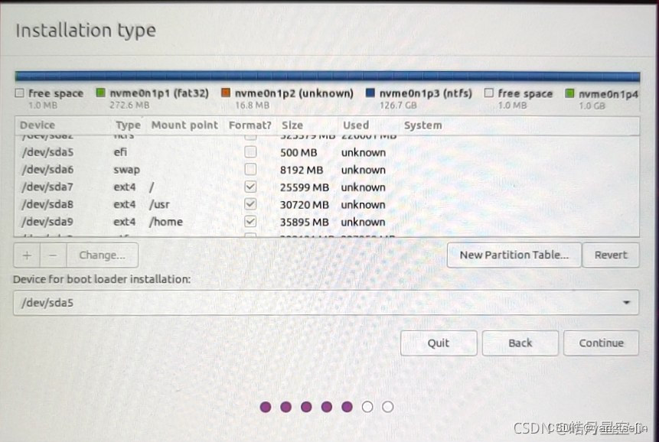Screen dimensions: 659x442
Task: Click the /usr mount point cell
Action: tap(159, 204)
